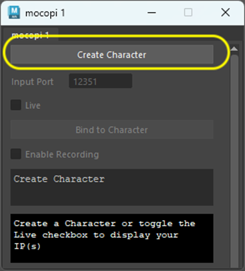Click the Maya app icon in title bar
The width and height of the screenshot is (245, 271).
pos(14,13)
